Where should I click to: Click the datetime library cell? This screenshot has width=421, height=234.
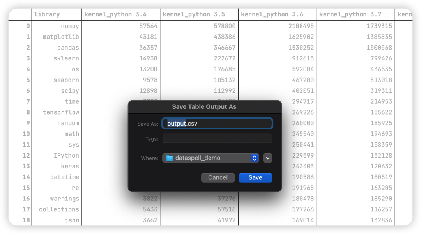(x=64, y=177)
